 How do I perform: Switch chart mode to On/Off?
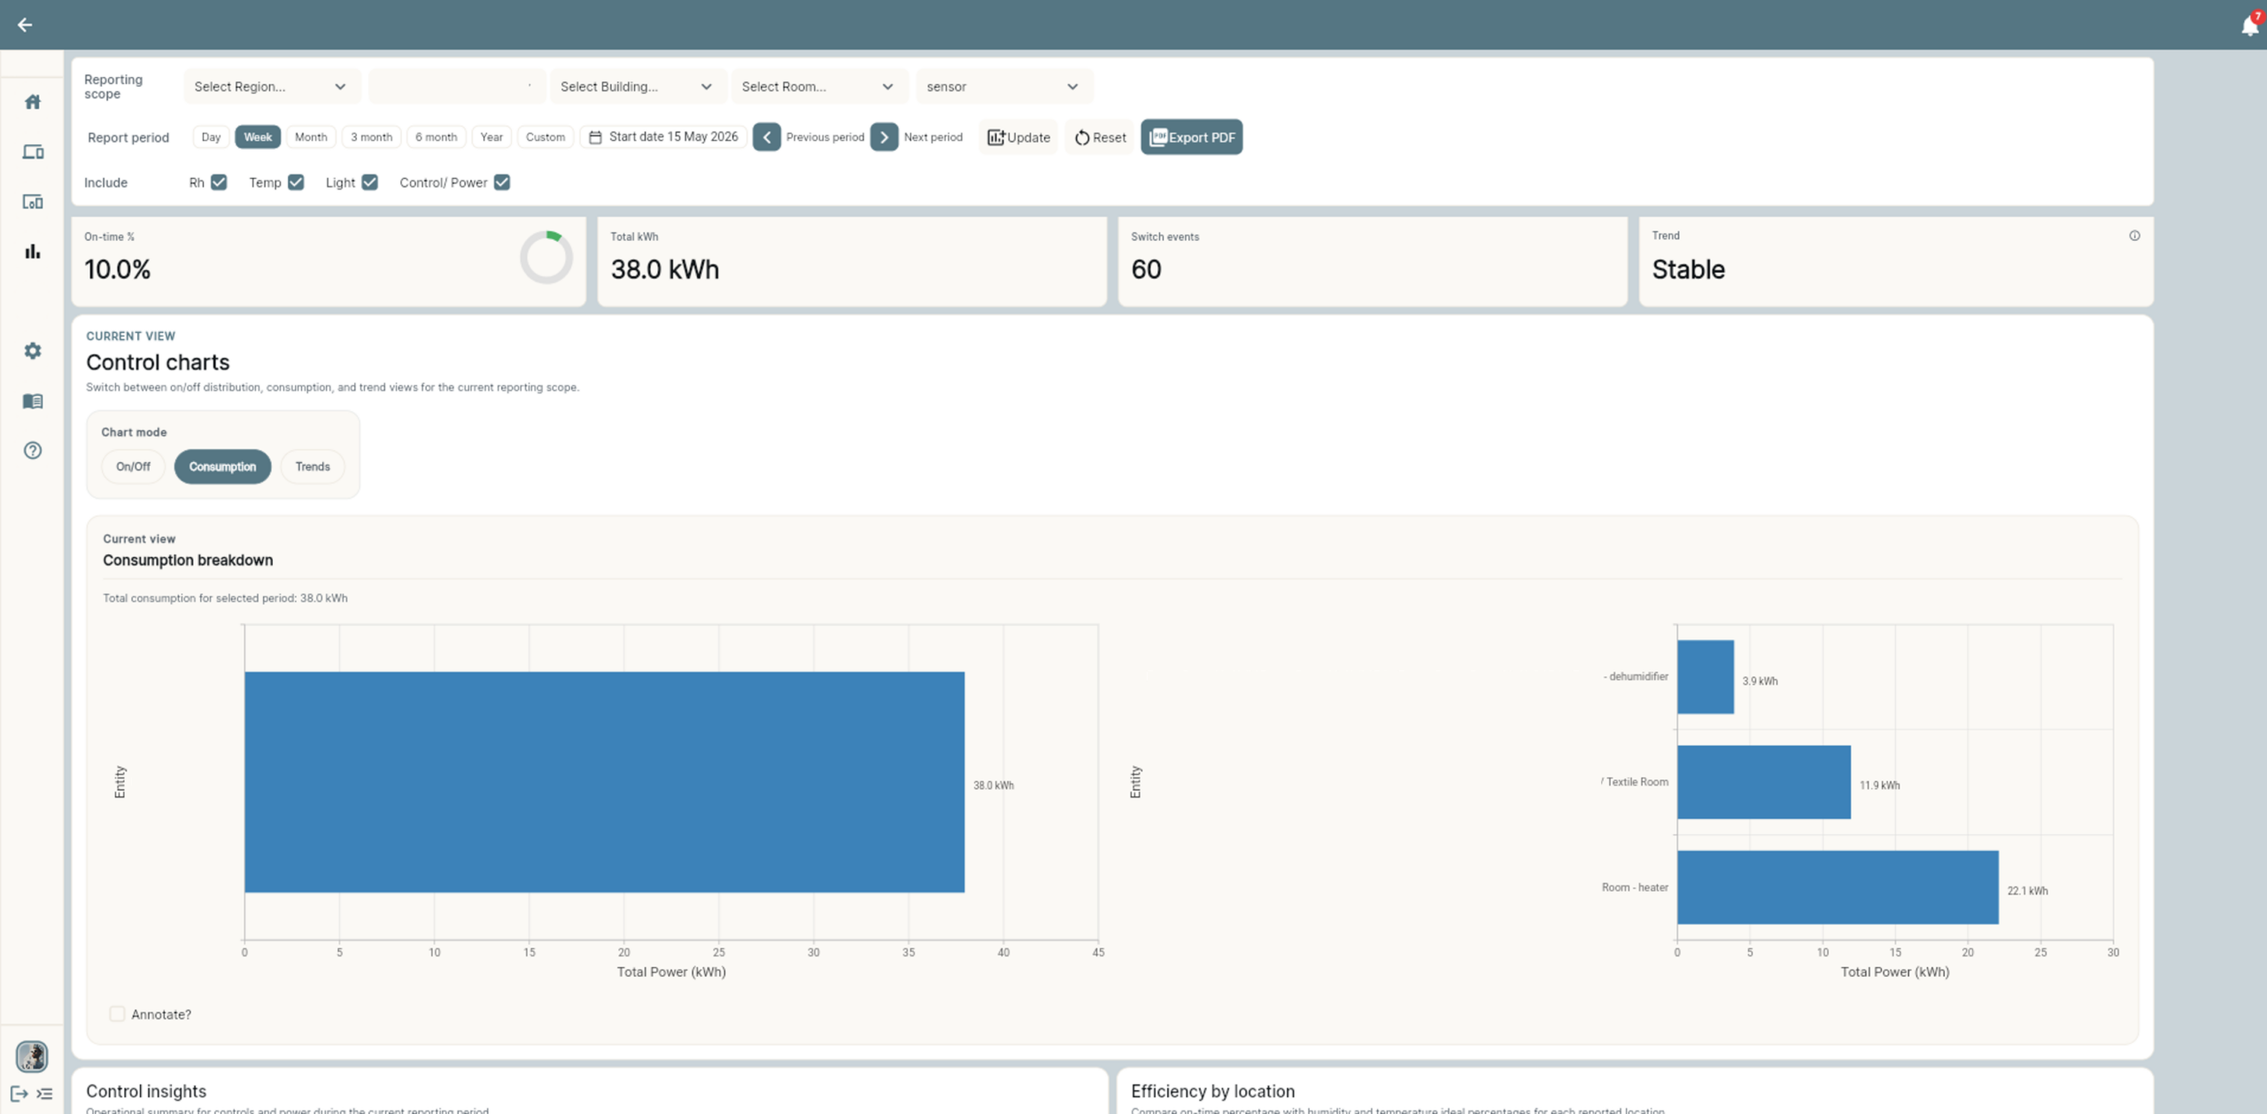pyautogui.click(x=133, y=467)
